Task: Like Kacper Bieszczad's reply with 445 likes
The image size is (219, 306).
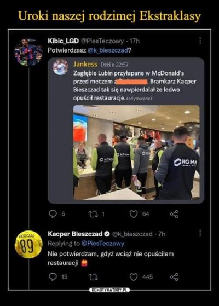Action: coord(134,277)
